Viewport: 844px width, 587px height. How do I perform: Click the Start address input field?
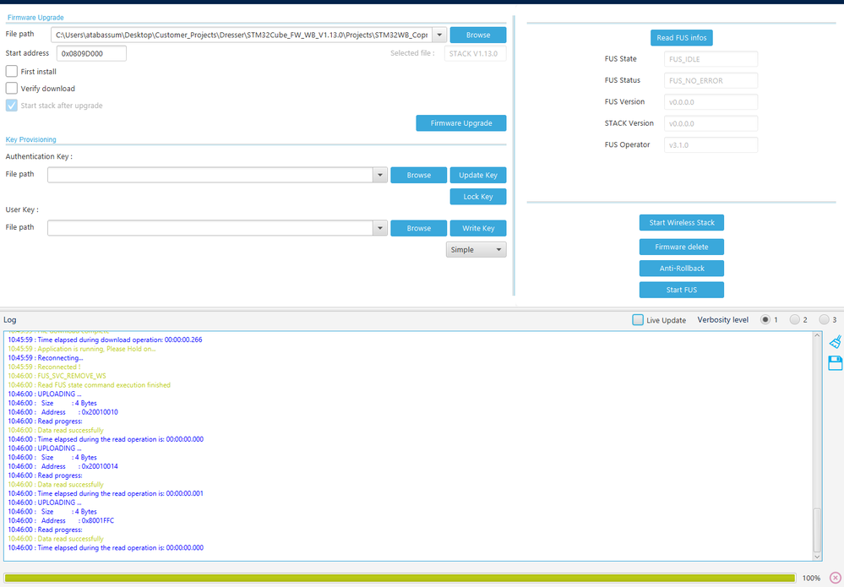(91, 53)
